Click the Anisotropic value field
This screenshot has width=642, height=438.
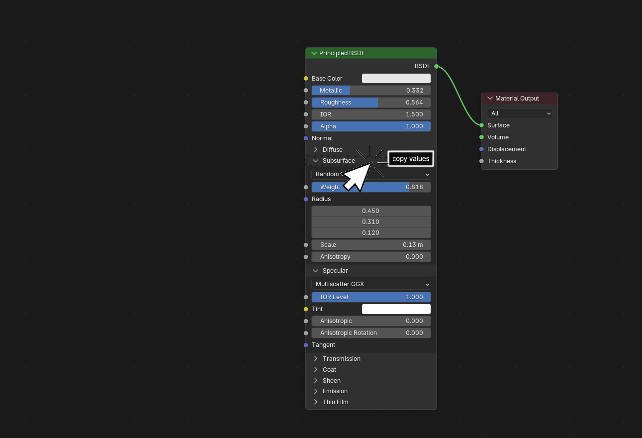371,321
